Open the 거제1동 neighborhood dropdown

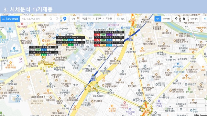click(x=109, y=19)
